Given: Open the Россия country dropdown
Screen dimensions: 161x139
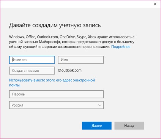Looking at the screenshot, I should pyautogui.click(x=56, y=105).
